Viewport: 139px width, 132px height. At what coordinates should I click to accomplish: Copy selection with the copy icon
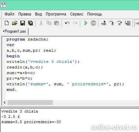[49, 23]
